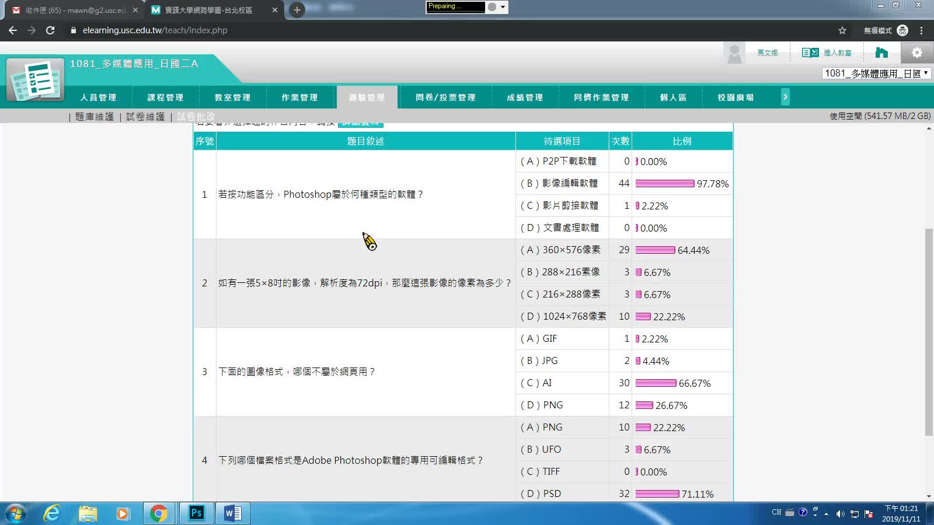Bookmark this page with the star icon
This screenshot has width=934, height=525.
[842, 30]
